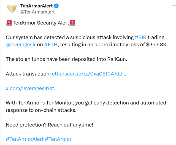Click the #SIR hashtag
This screenshot has width=176, height=145.
point(140,37)
